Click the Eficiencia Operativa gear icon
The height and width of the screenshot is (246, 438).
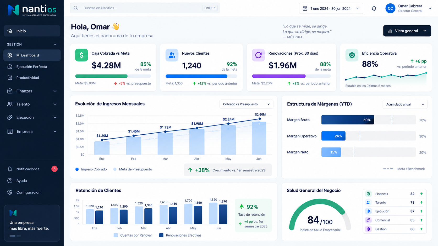352,55
